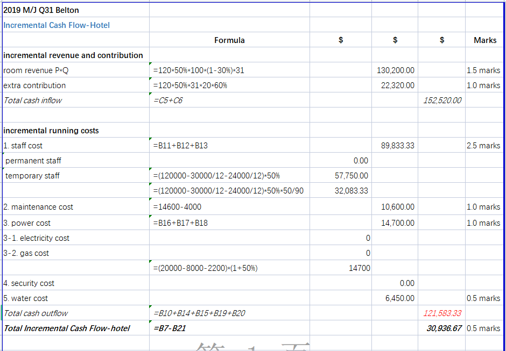Select the '2019 M/J Q31 Belton' title cell
Screen dimensions: 506x351
(41, 10)
